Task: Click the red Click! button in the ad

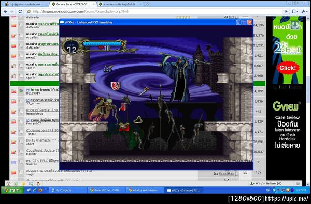Action: coord(288,68)
